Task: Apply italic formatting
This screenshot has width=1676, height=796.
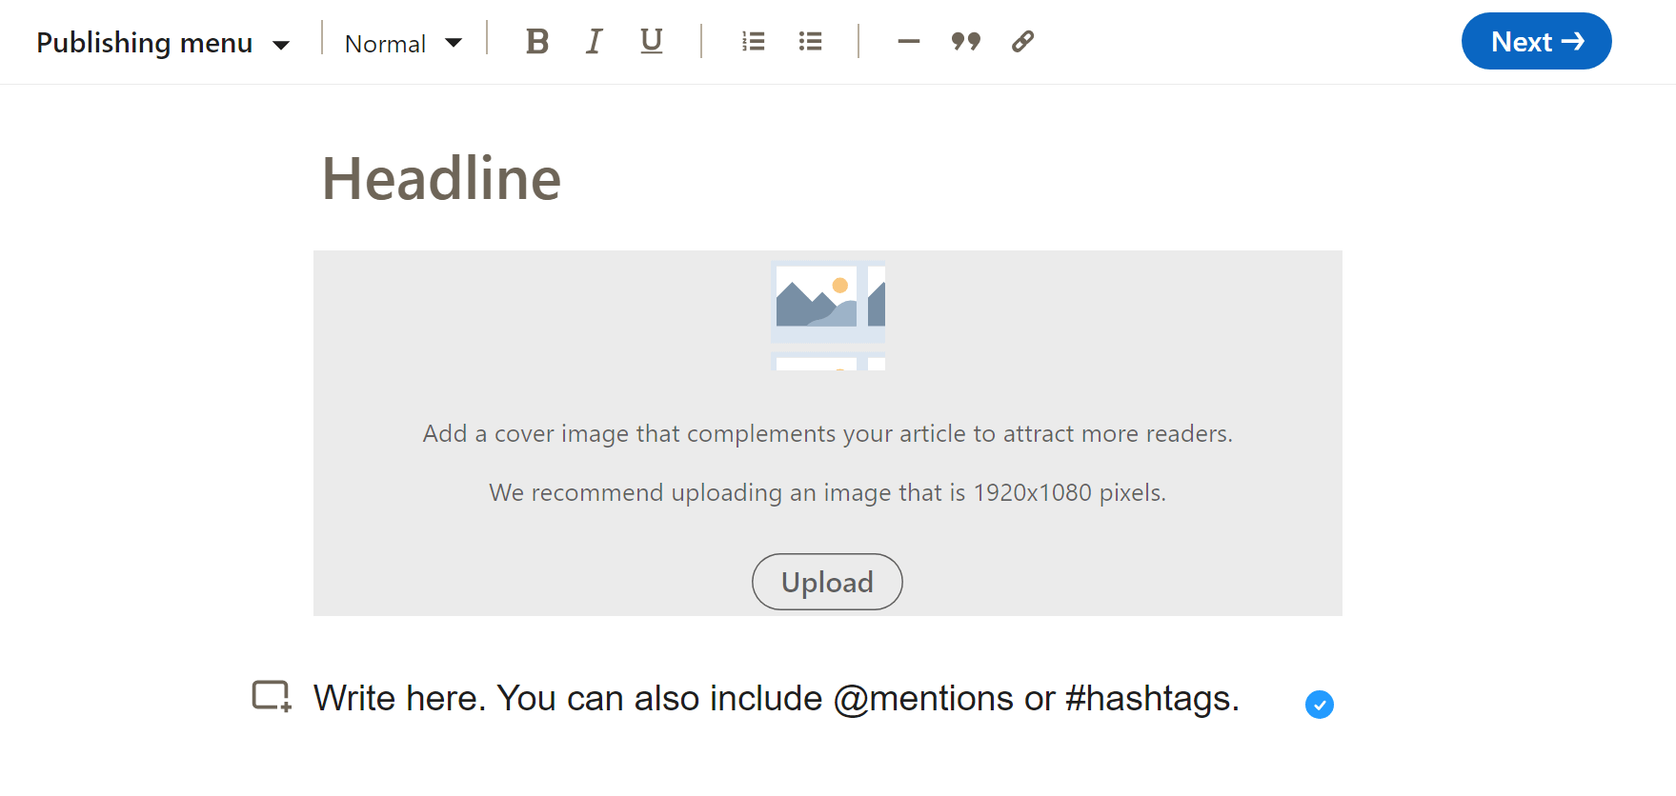Action: (594, 41)
